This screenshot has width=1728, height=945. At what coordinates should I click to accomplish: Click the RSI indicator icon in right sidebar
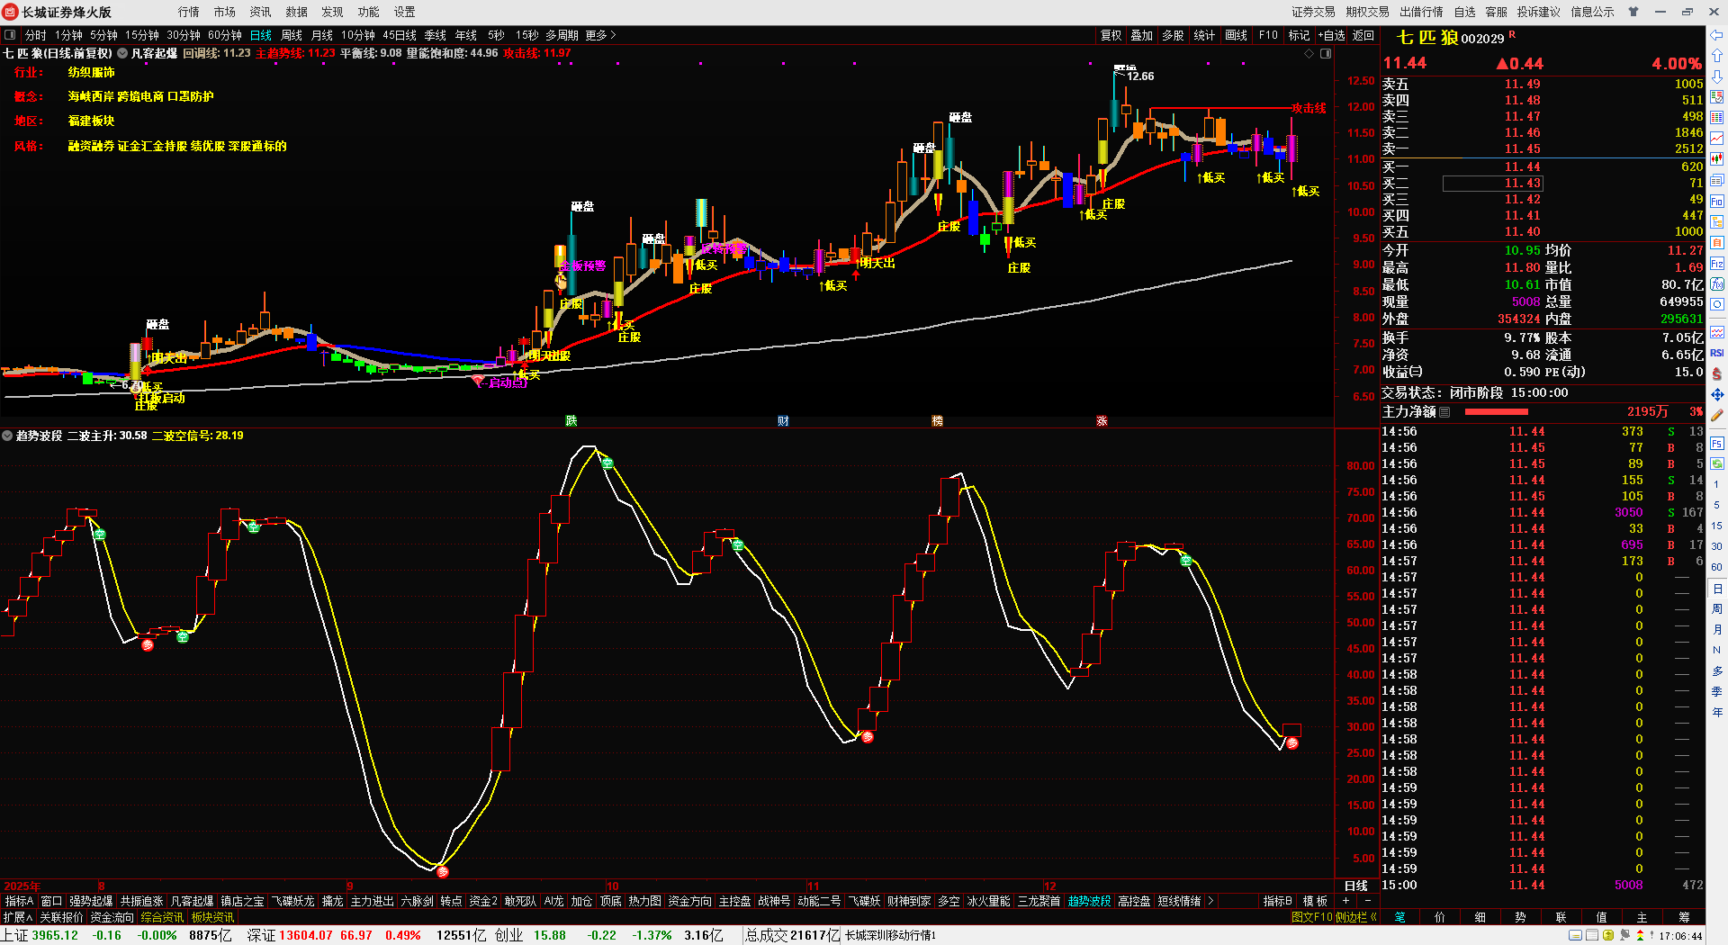tap(1717, 353)
